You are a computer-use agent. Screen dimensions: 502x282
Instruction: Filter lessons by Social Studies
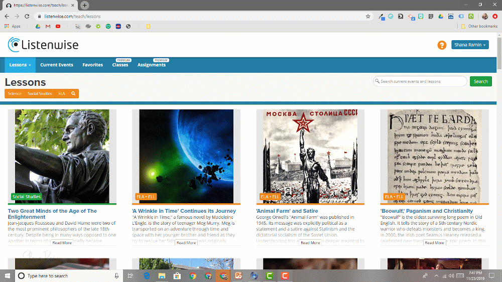[x=40, y=93]
